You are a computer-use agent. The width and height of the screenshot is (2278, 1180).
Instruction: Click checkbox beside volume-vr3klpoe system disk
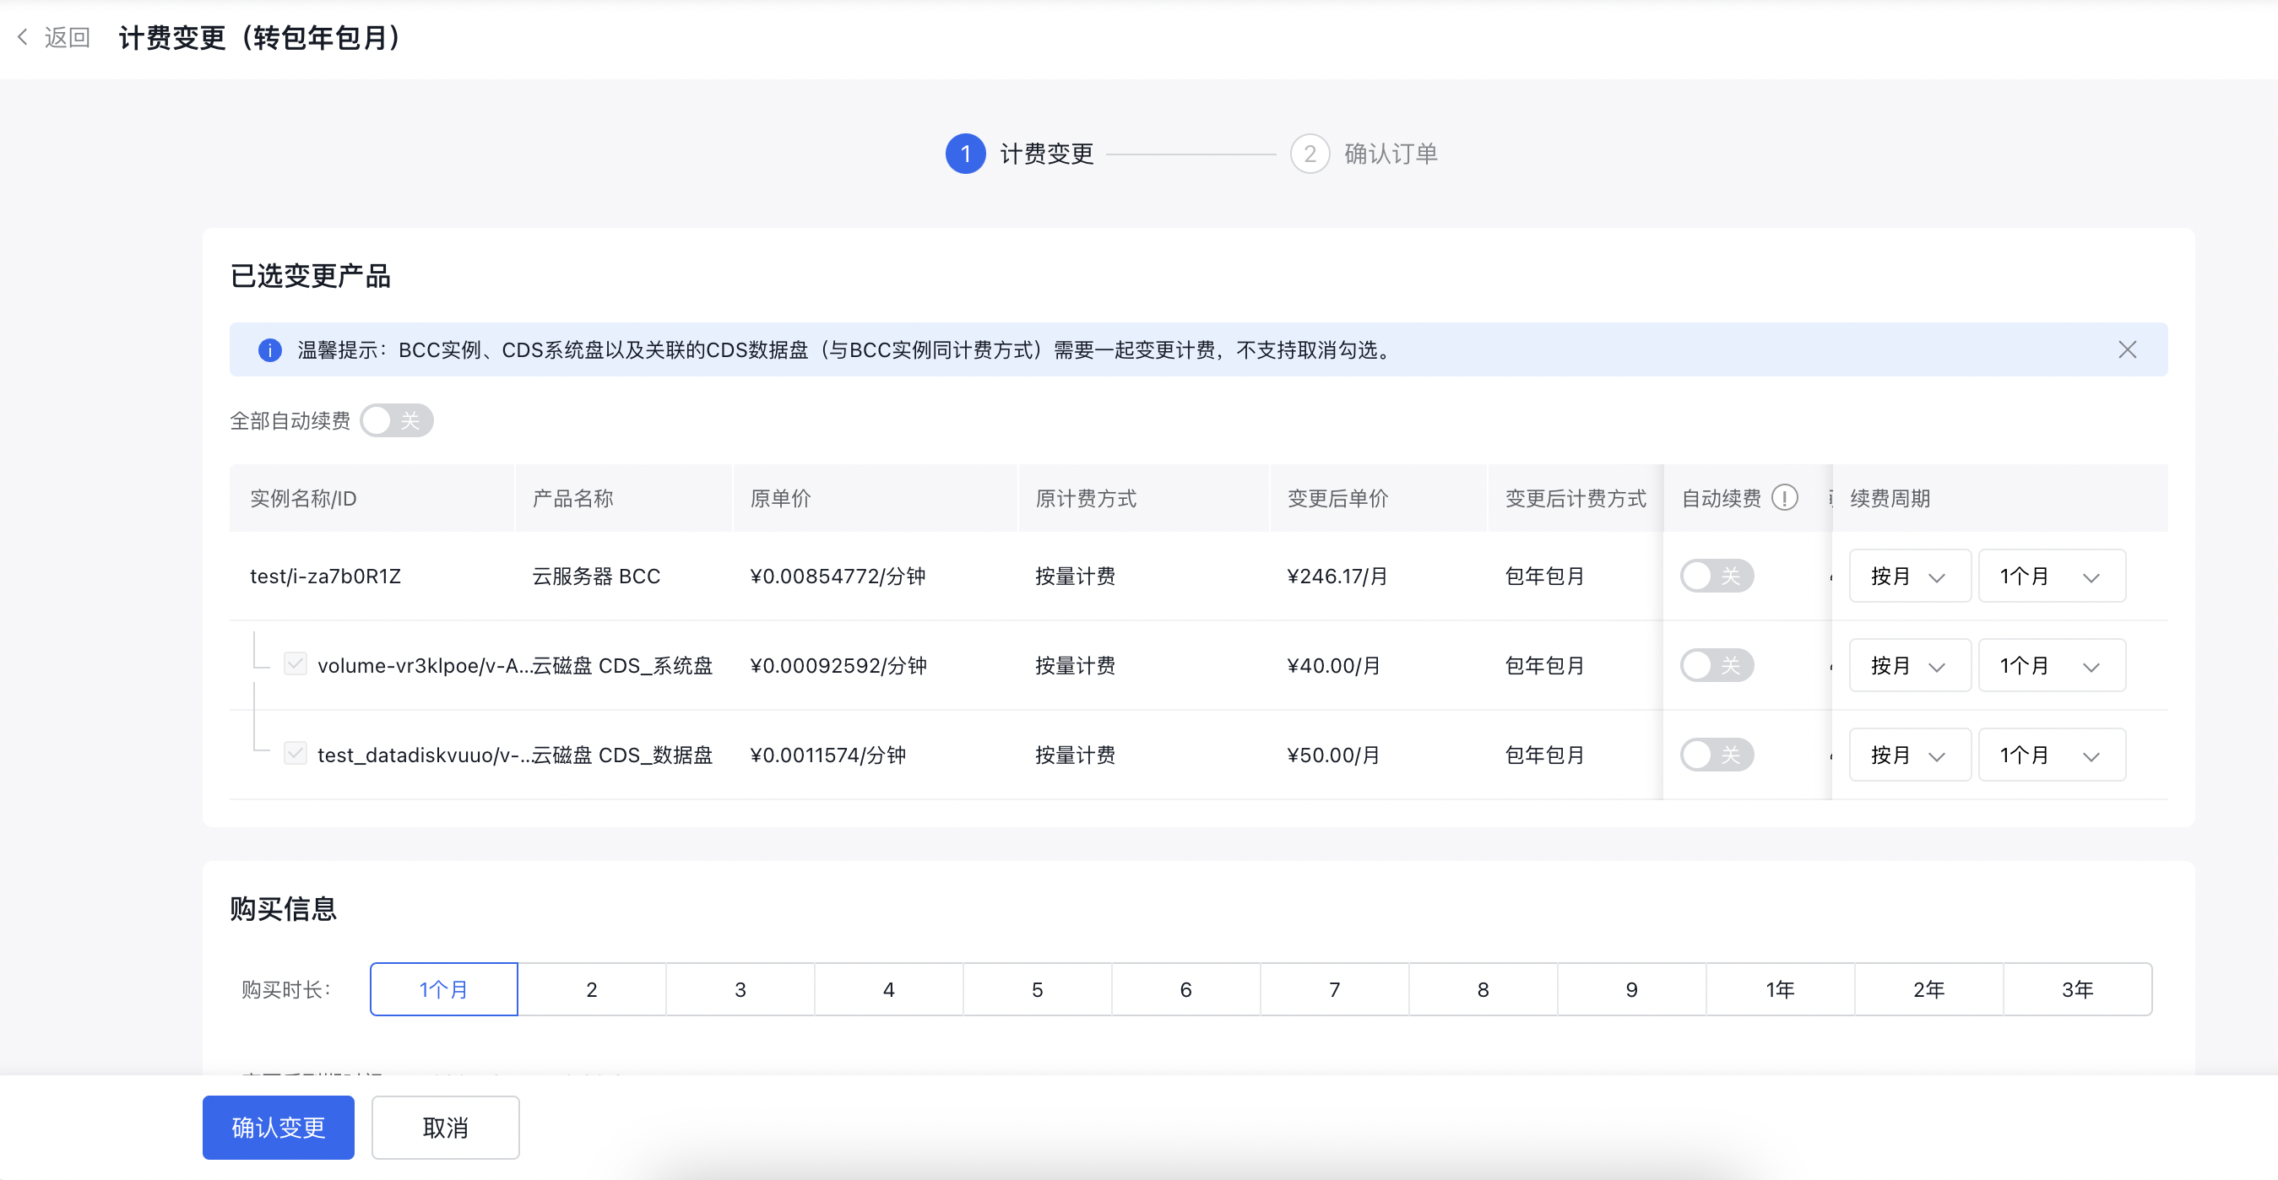pyautogui.click(x=296, y=663)
